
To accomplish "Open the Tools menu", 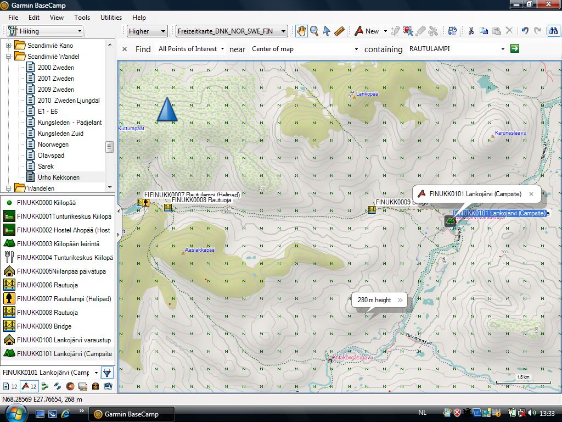I will click(x=82, y=18).
